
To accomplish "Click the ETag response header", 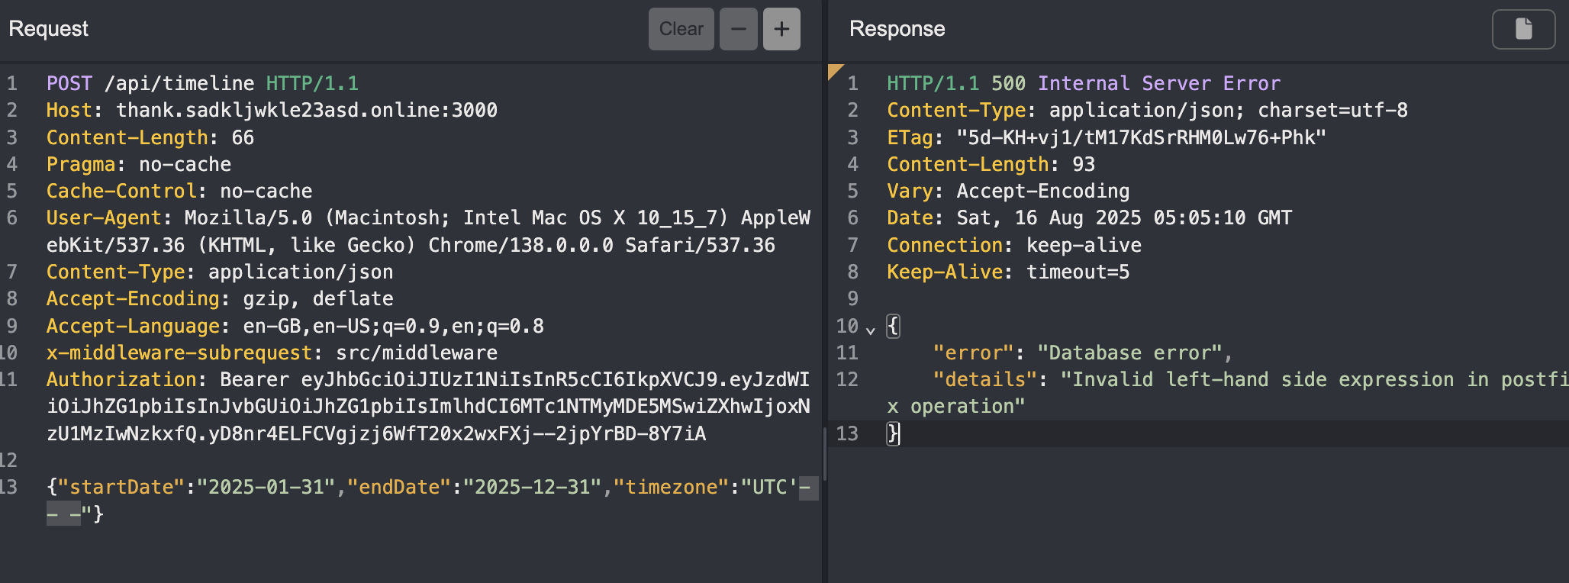I will pos(1107,137).
